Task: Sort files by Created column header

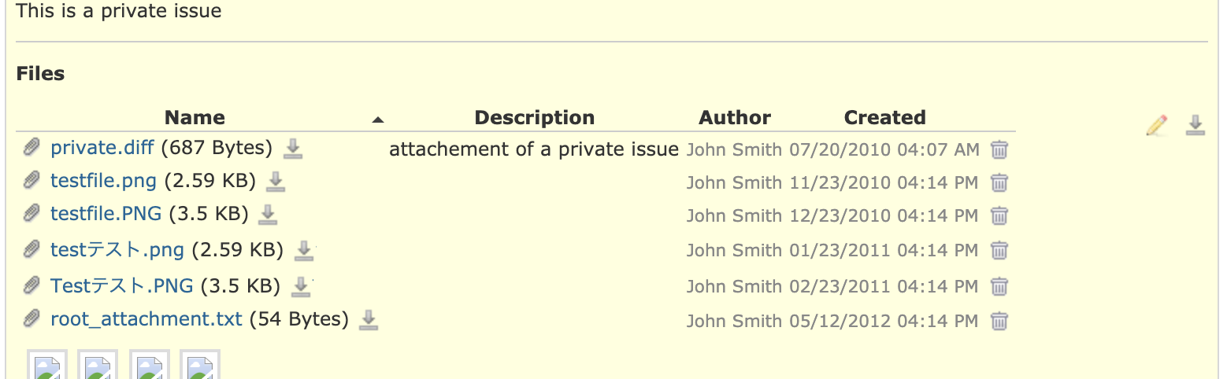Action: (x=884, y=118)
